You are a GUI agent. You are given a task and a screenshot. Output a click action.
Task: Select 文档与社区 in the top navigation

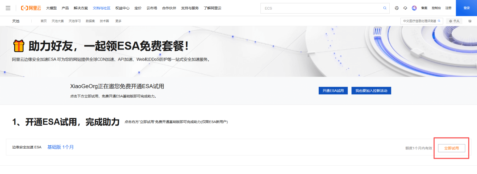tap(101, 8)
